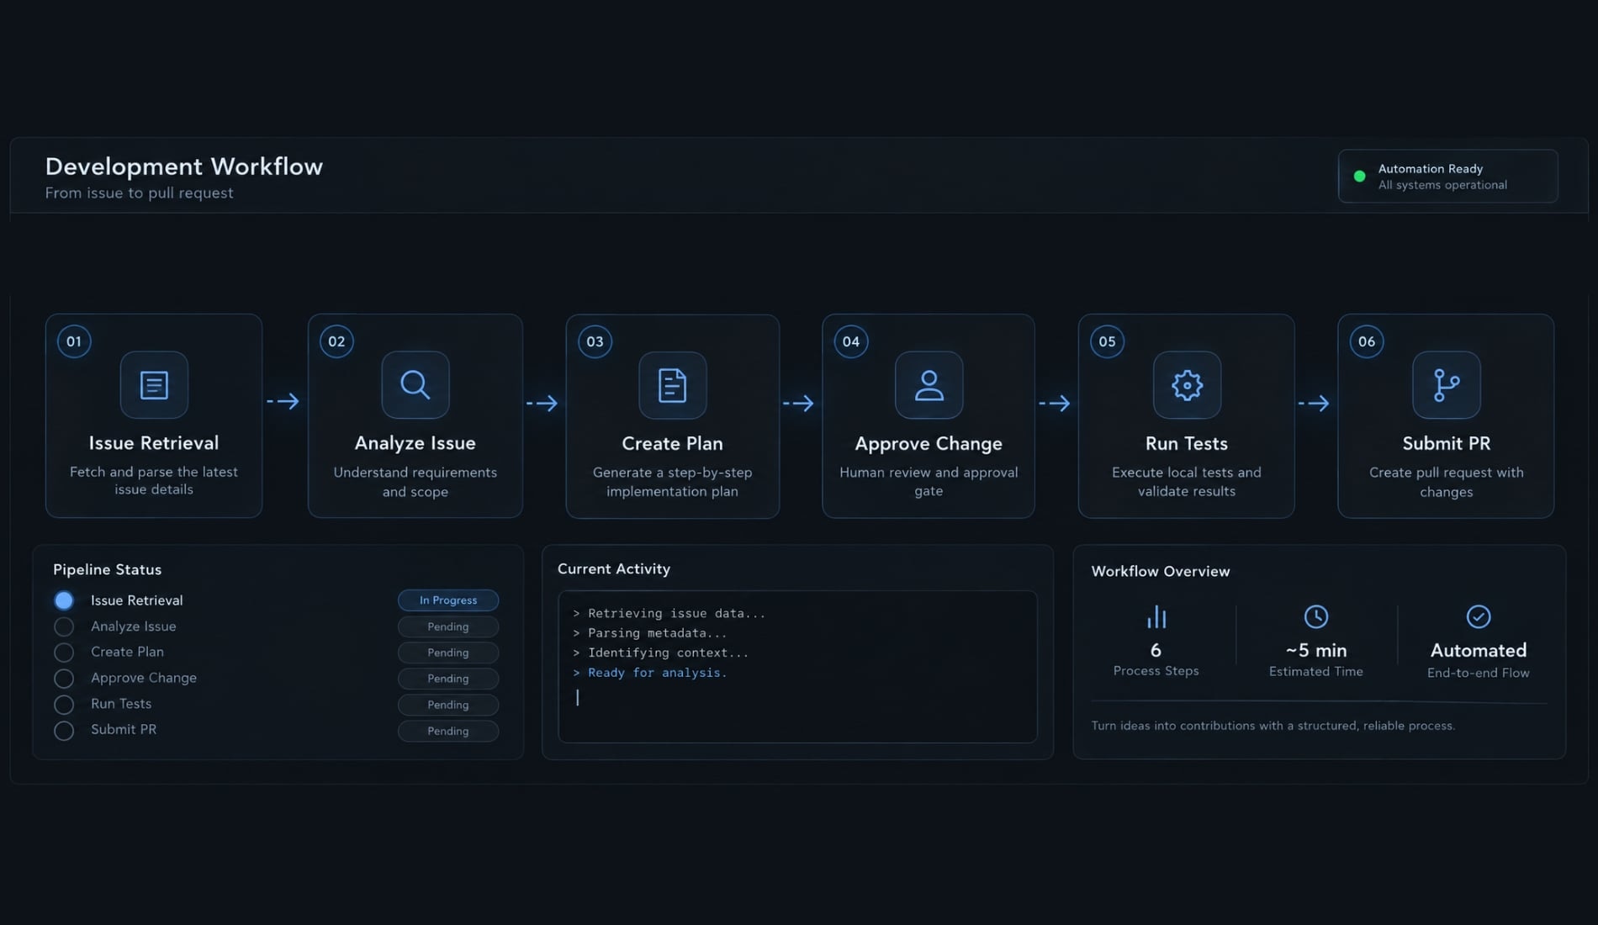1598x925 pixels.
Task: Click the checkmark icon above Automated
Action: pos(1479,616)
